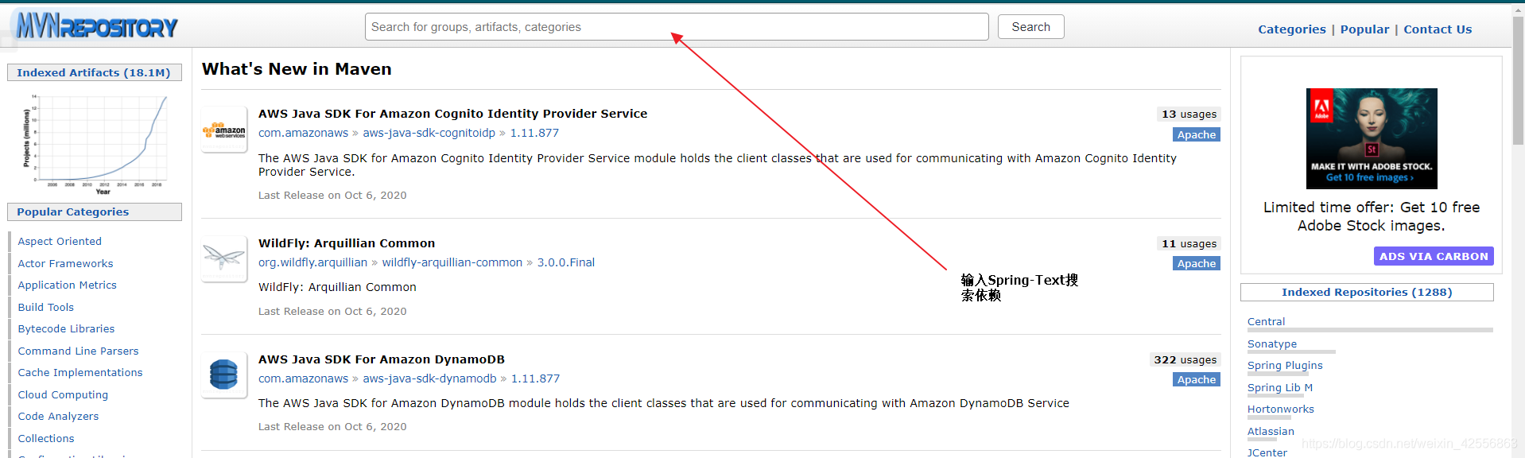Screen dimensions: 1525x458
Task: Click the Apache license tag for DynamoDB
Action: 1197,380
